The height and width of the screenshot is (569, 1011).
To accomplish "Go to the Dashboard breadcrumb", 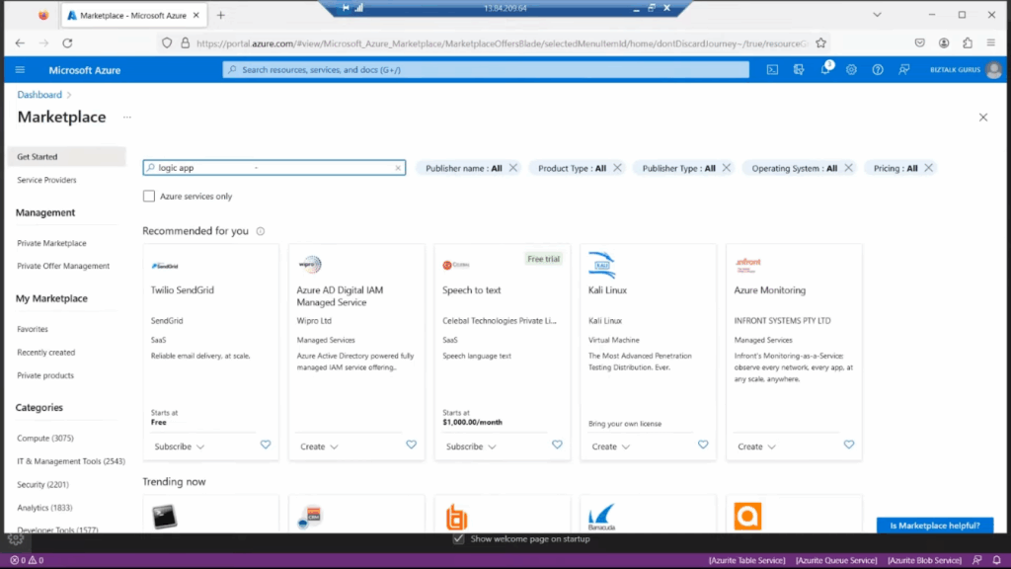I will (39, 95).
